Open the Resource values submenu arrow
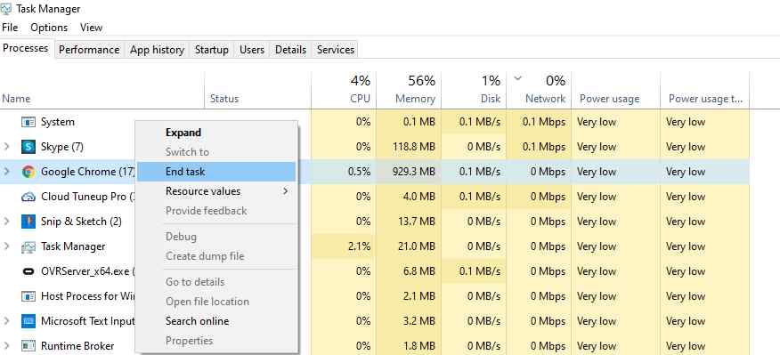The image size is (780, 355). point(286,191)
